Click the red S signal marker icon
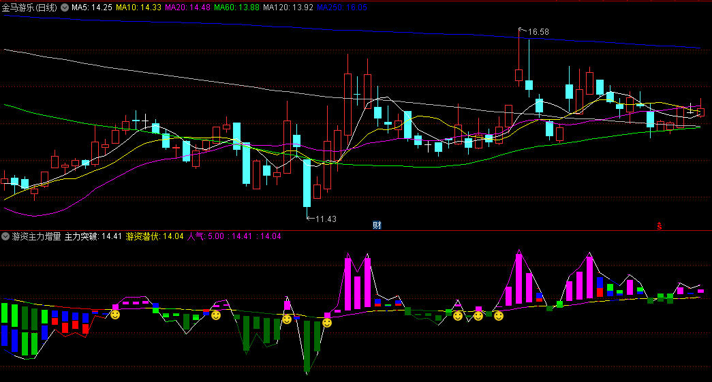Viewport: 712px width, 382px height. (660, 226)
